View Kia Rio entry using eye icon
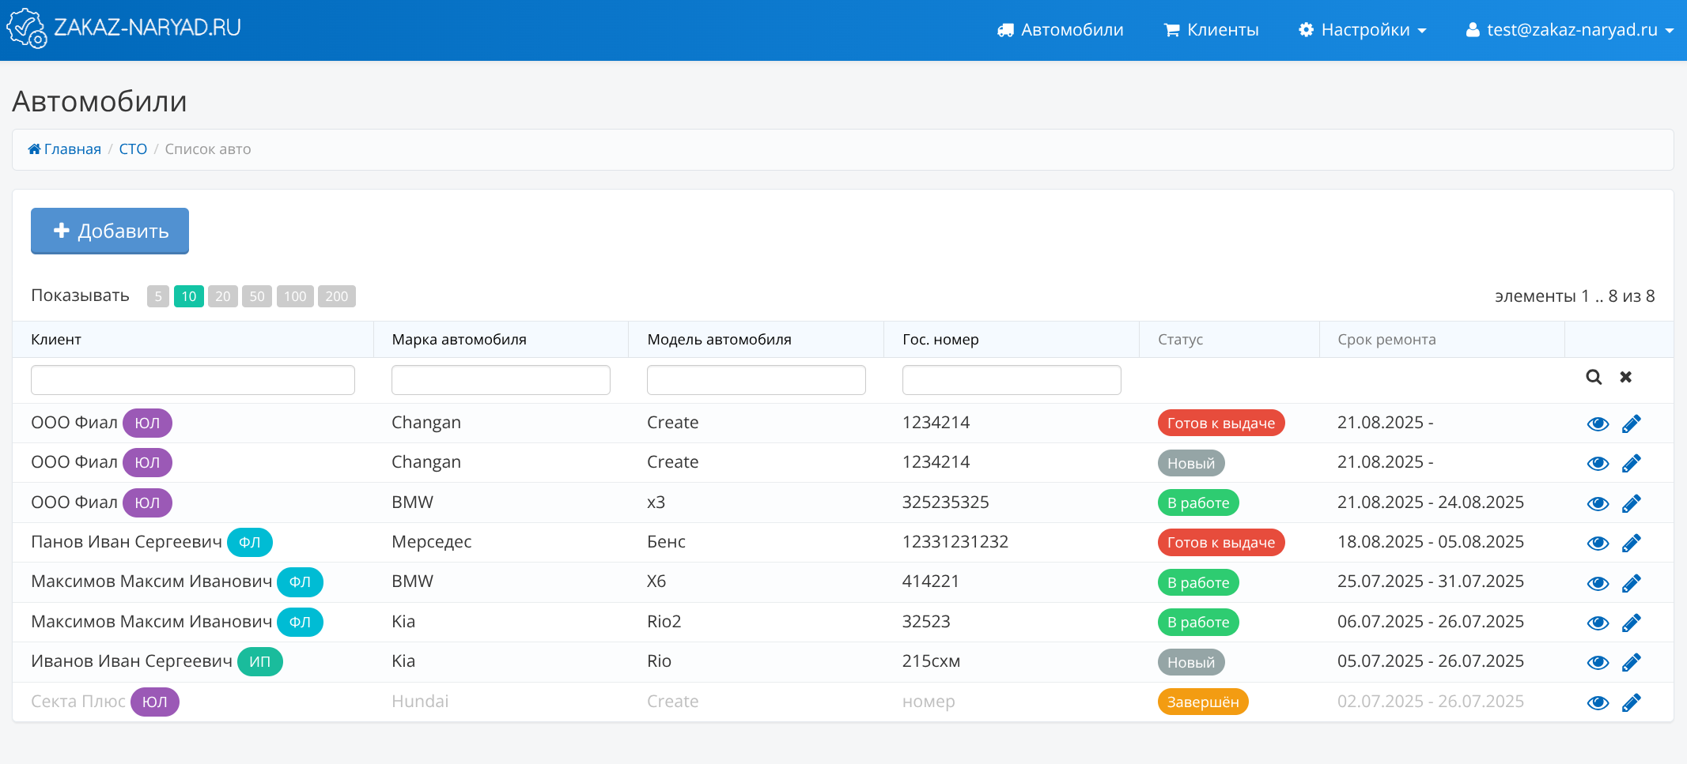Screen dimensions: 1687x764 [1598, 662]
